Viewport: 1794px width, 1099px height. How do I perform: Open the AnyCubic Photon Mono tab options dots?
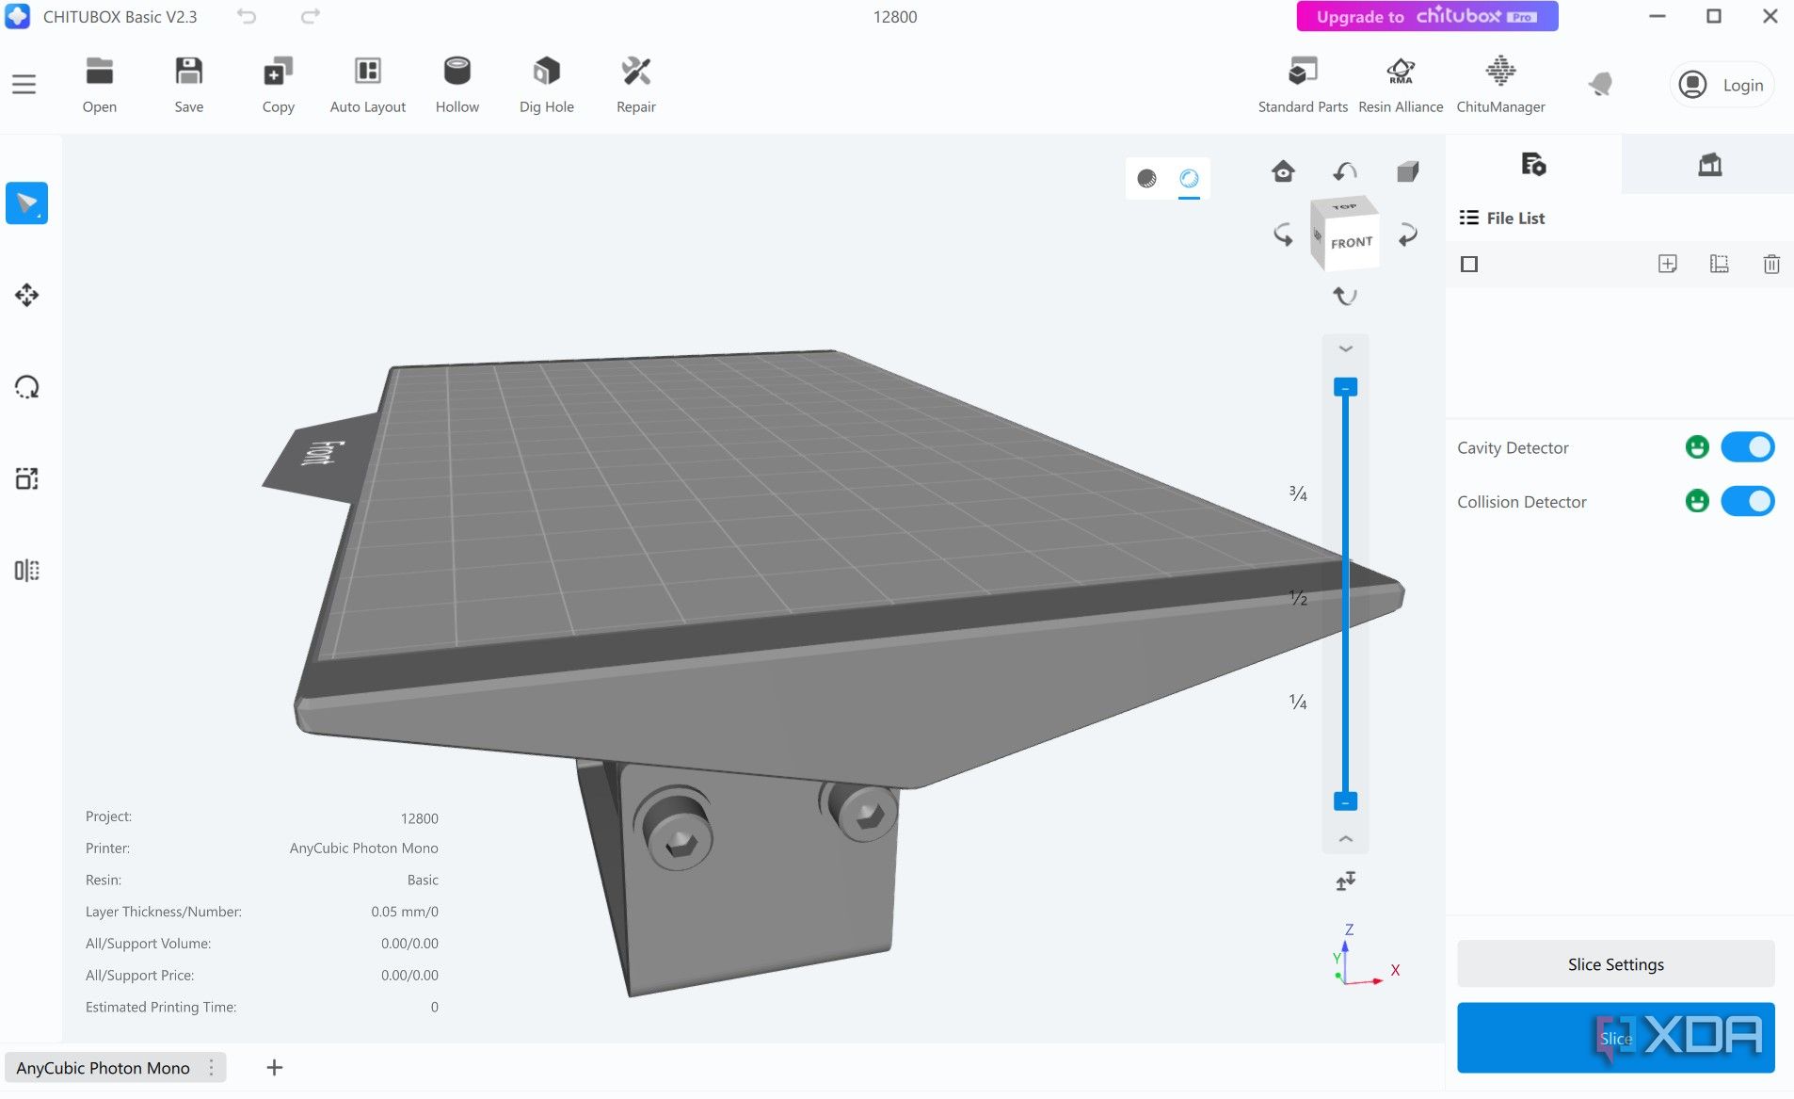point(211,1068)
